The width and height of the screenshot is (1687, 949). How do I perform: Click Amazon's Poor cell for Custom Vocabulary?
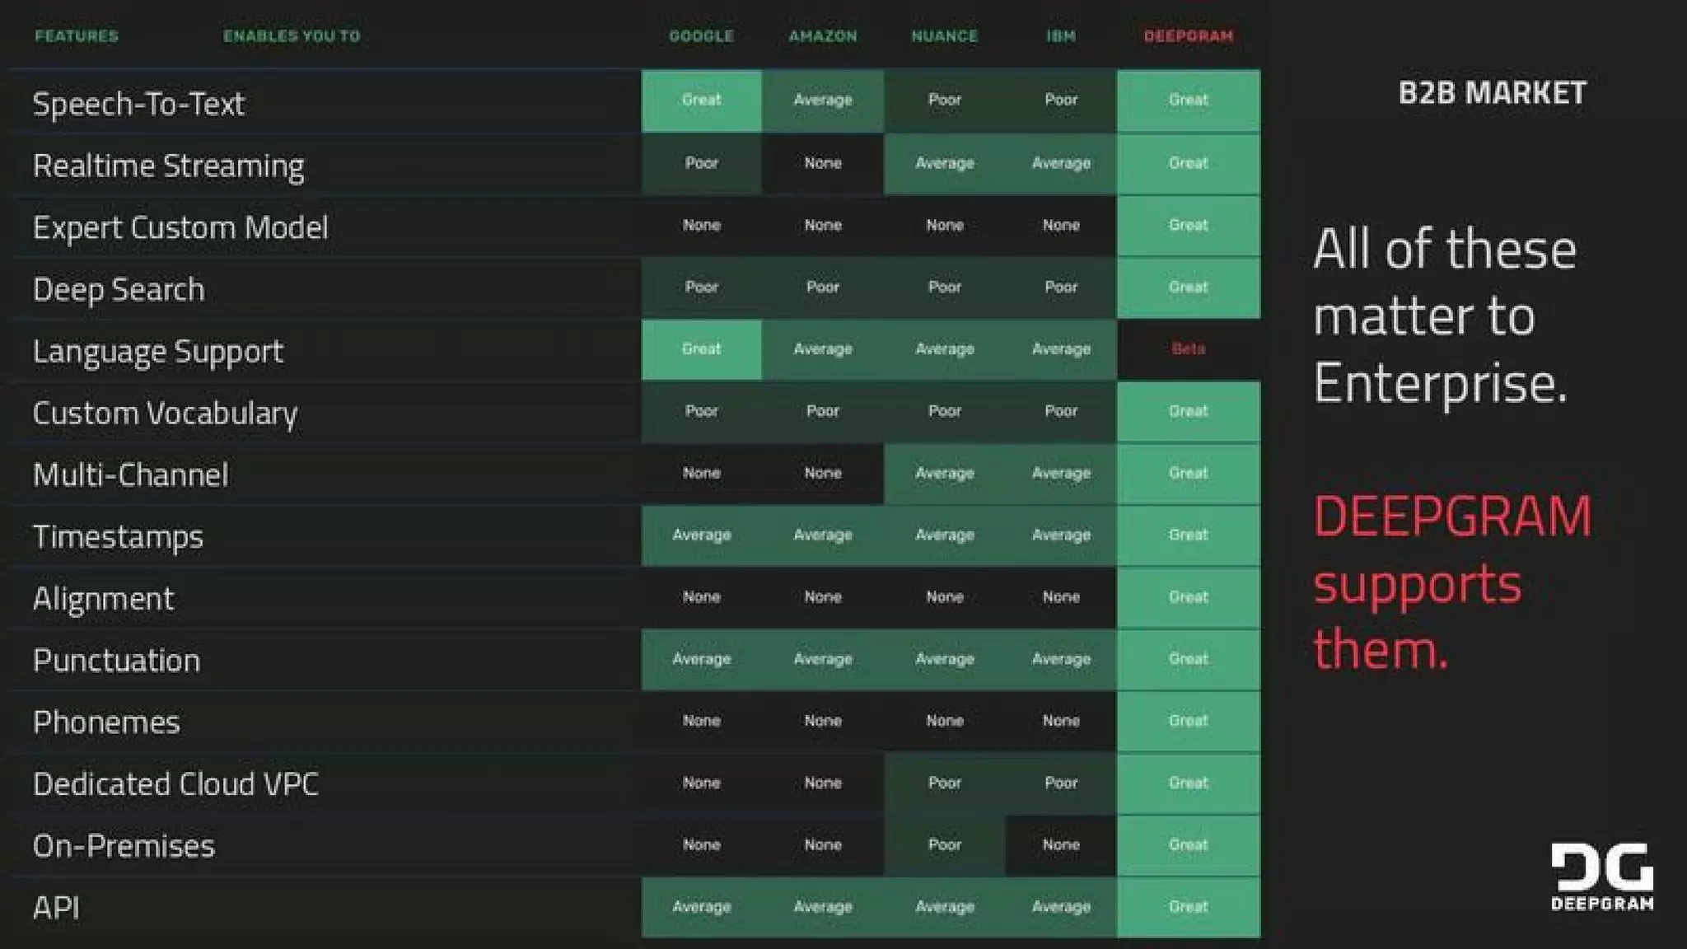click(x=823, y=411)
